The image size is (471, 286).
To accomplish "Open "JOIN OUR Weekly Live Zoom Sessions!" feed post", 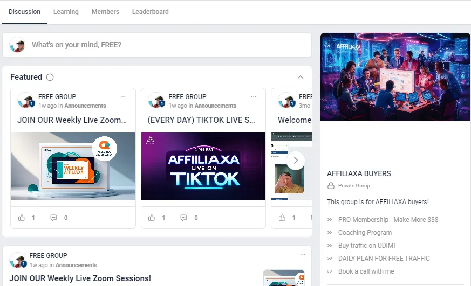I will tap(80, 278).
